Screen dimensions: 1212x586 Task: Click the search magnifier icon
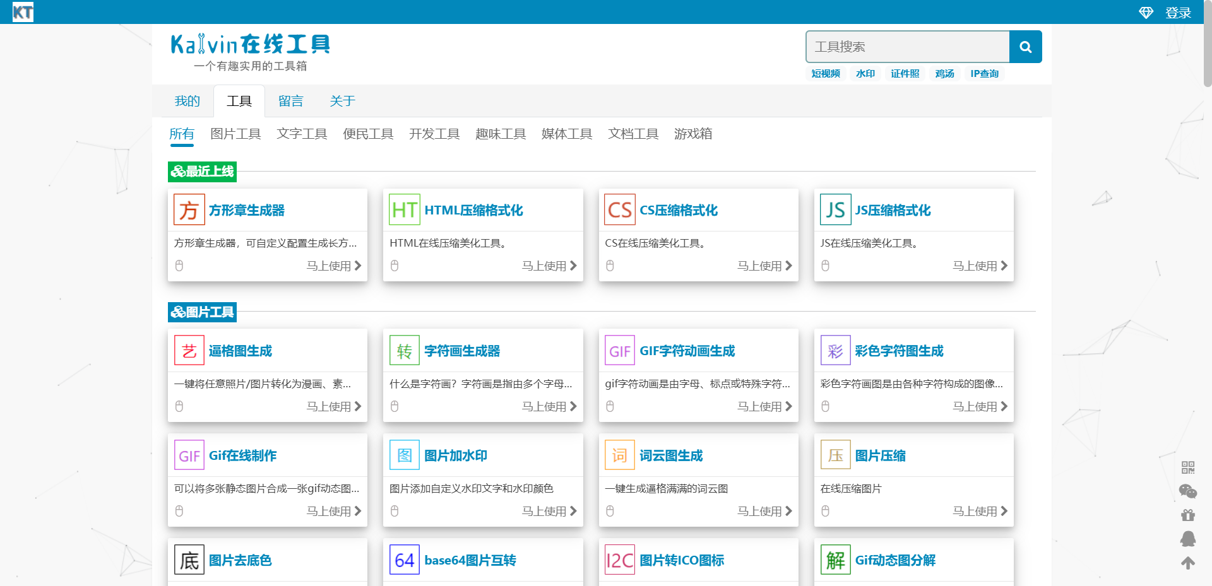click(x=1025, y=46)
